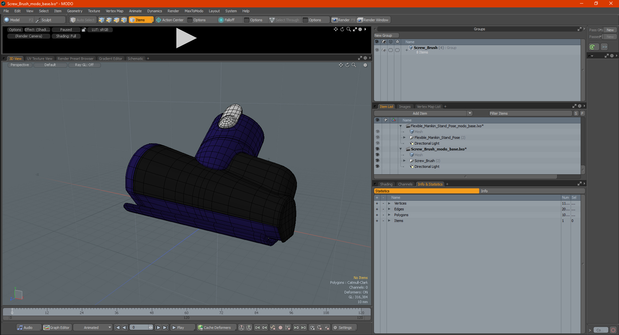619x335 pixels.
Task: Click preview pane settings gear icon
Action: [x=360, y=29]
